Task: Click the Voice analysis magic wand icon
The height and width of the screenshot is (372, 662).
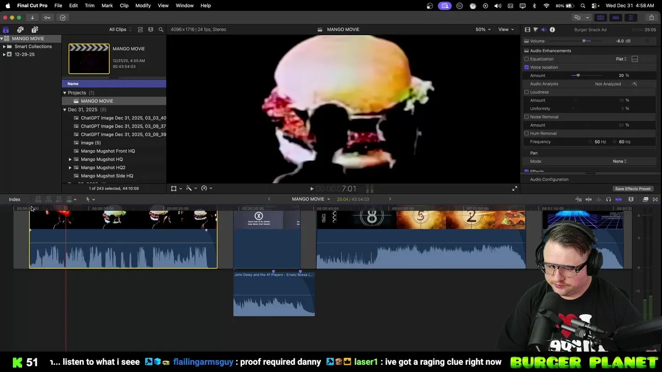Action: pos(635,84)
